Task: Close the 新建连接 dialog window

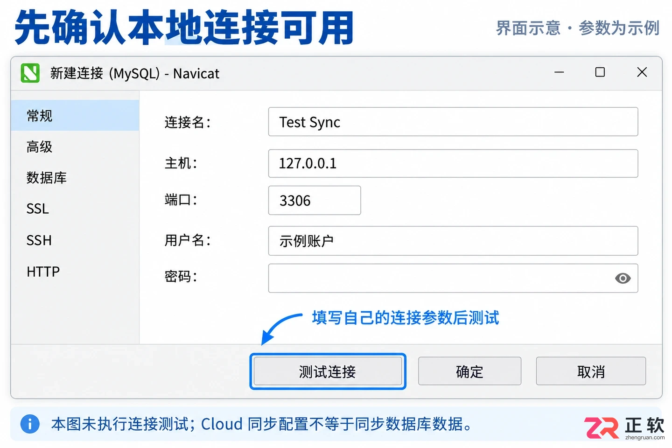Action: pos(642,72)
